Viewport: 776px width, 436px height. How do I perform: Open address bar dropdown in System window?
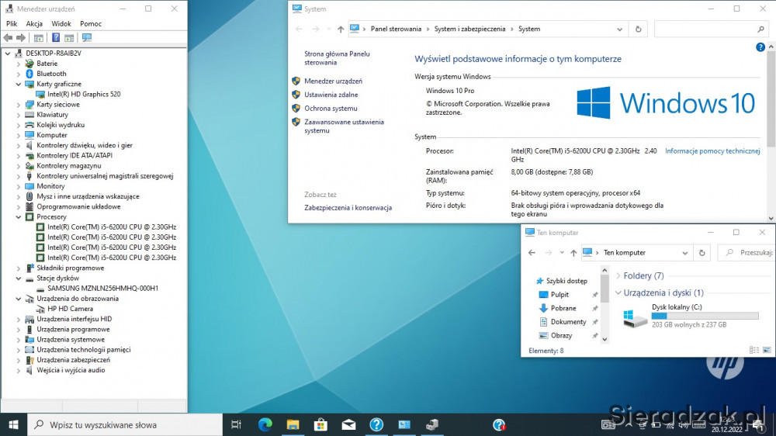(x=619, y=29)
